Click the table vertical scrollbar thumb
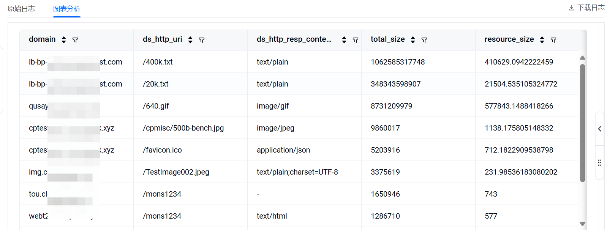This screenshot has width=607, height=230. click(x=582, y=123)
